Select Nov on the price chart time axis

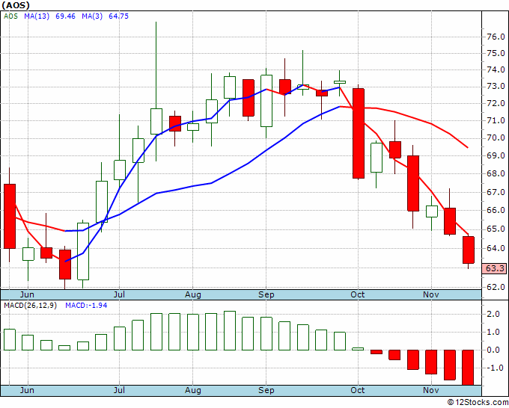pyautogui.click(x=431, y=294)
